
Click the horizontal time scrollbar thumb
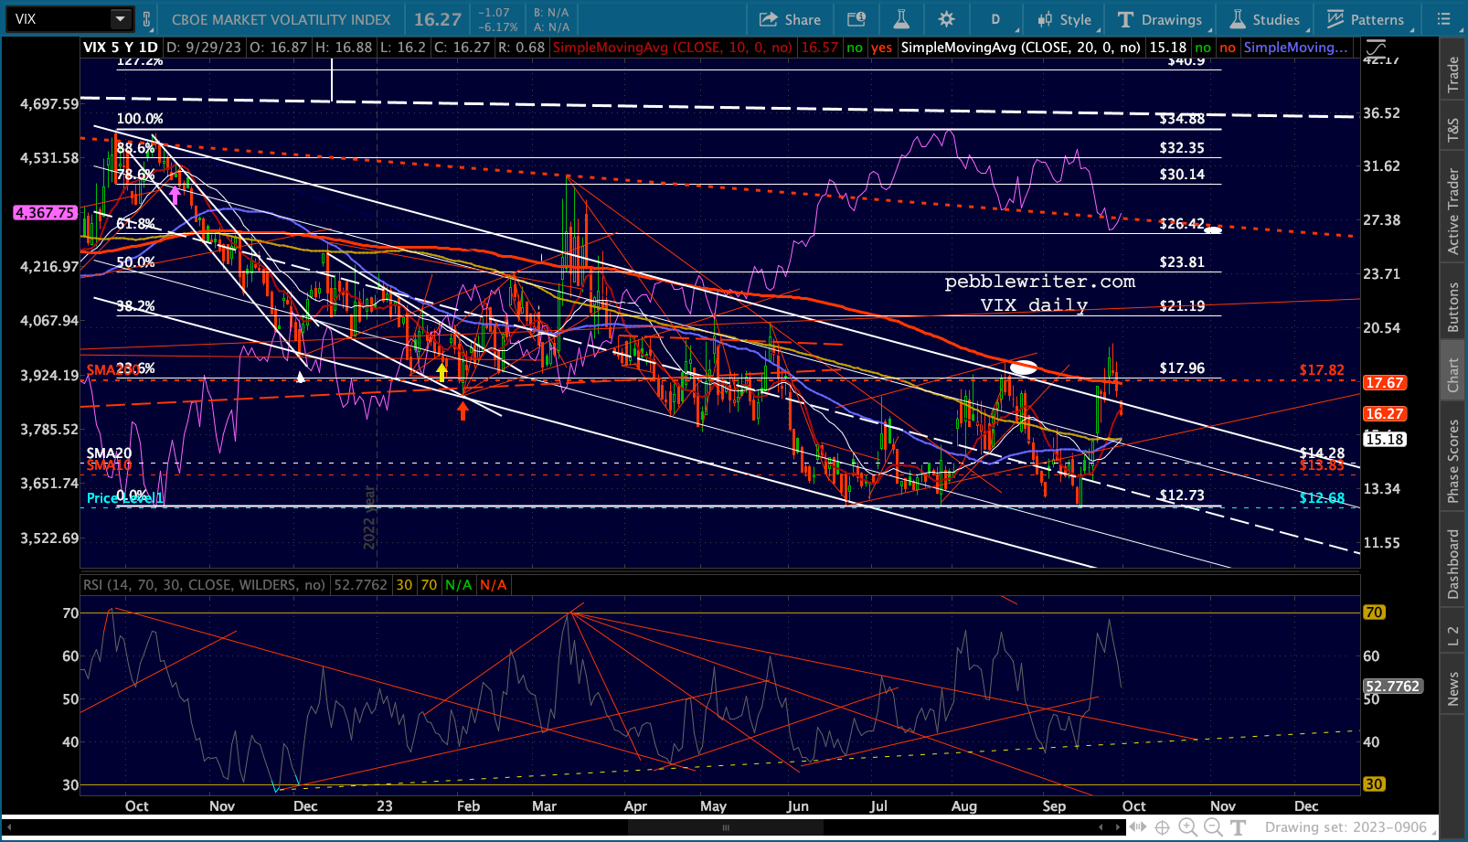point(726,827)
